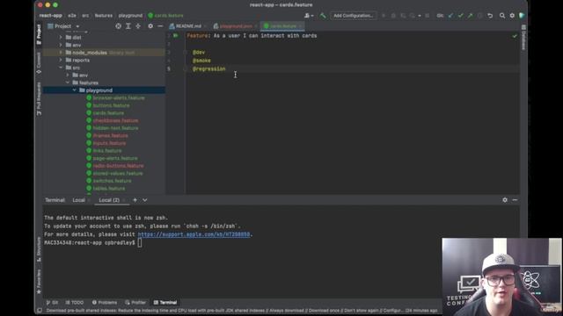
Task: Expand the top-level env folder
Action: tap(61, 45)
